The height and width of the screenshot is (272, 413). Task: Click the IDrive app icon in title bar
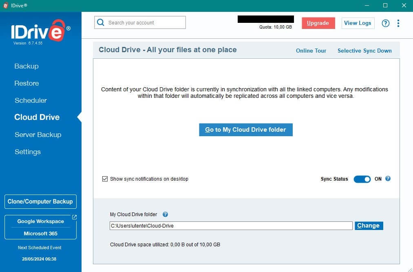[6, 6]
